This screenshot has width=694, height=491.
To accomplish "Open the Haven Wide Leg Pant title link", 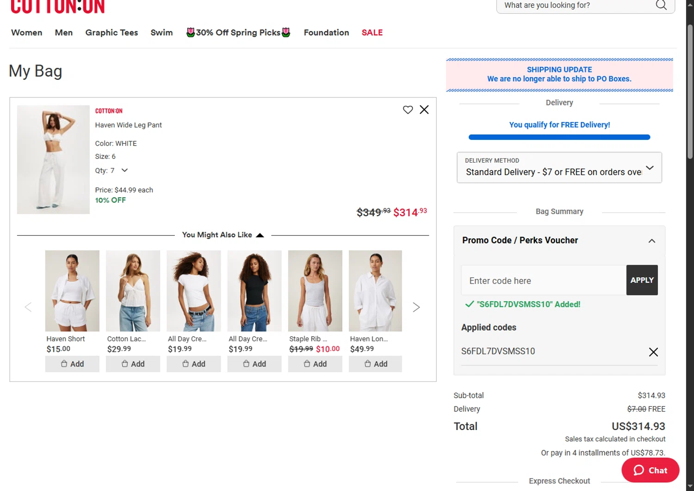I will pos(128,125).
